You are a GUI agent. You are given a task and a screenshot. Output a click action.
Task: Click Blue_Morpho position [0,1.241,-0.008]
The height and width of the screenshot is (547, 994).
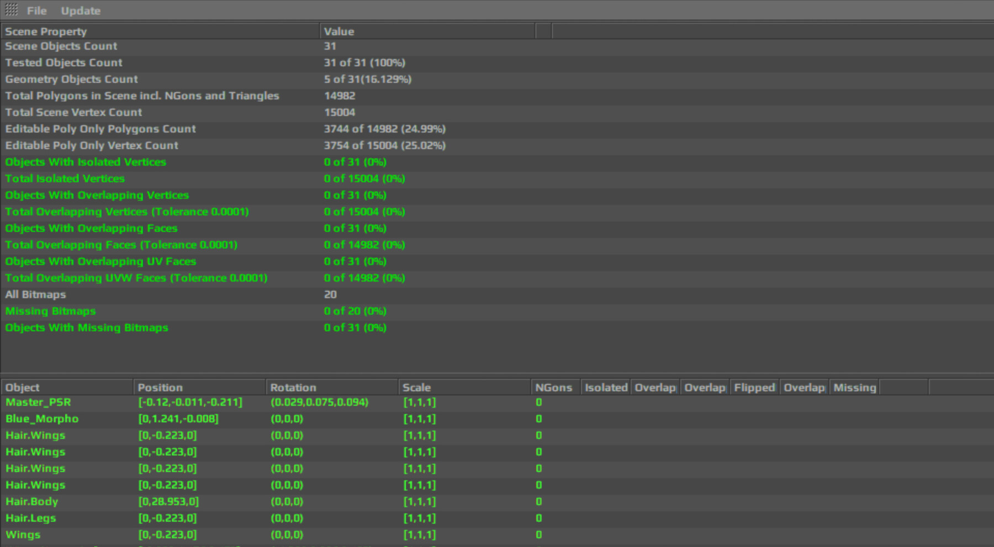coord(178,419)
